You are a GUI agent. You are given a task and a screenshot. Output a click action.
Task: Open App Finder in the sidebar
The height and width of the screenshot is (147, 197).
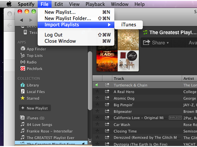[x=33, y=49]
